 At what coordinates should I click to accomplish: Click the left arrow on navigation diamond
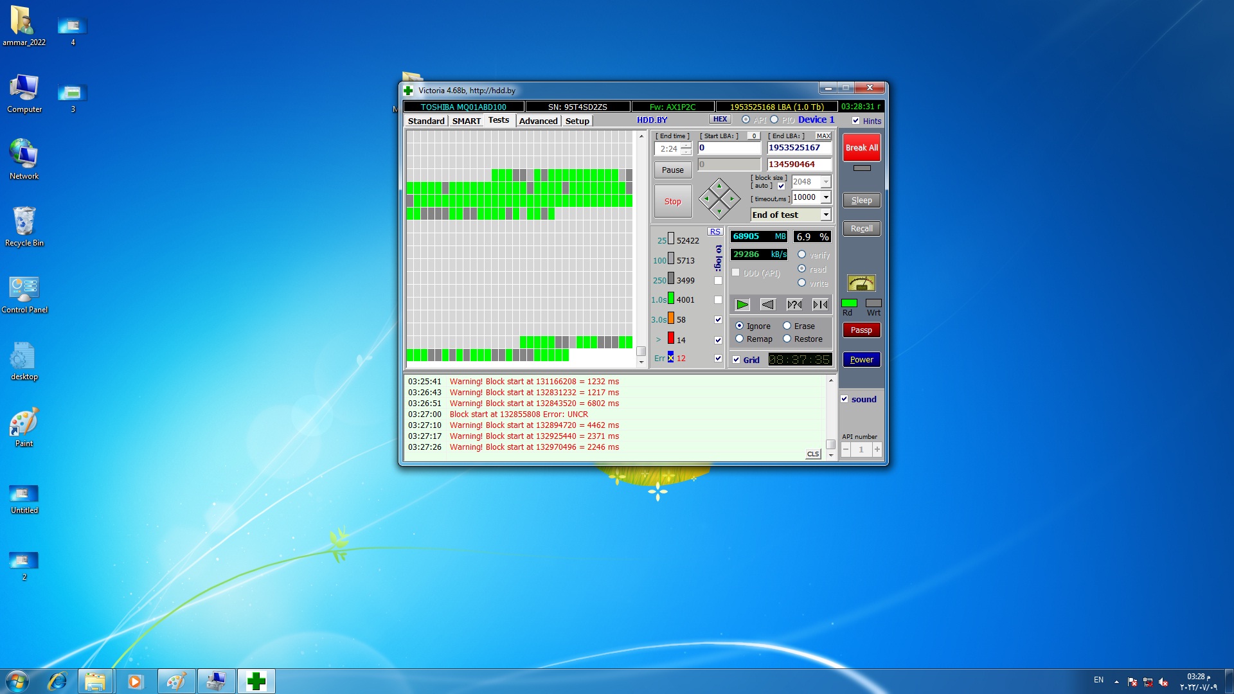click(706, 199)
